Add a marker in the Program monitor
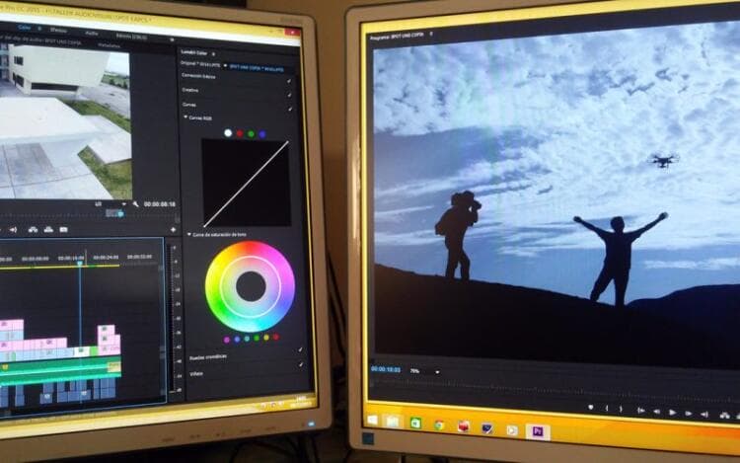This screenshot has width=740, height=463. 590,408
